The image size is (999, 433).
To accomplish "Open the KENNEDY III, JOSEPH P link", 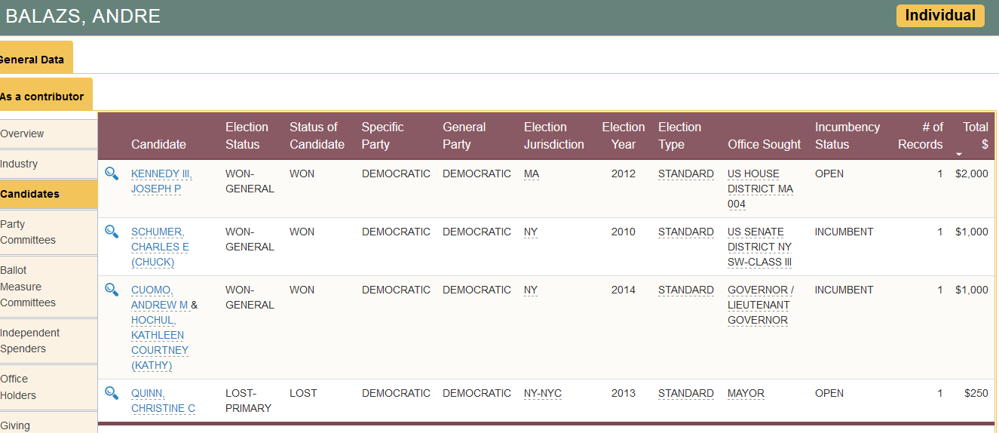I will pos(161,181).
